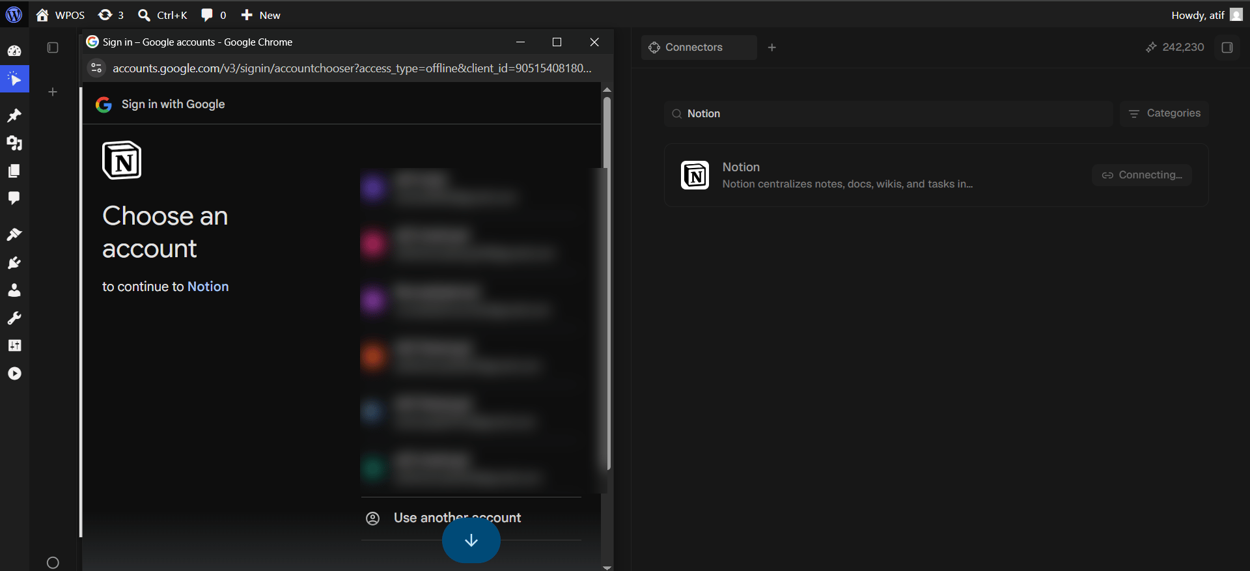Open Settings via the sliders icon
Screen dimensions: 1250x571
(x=14, y=346)
